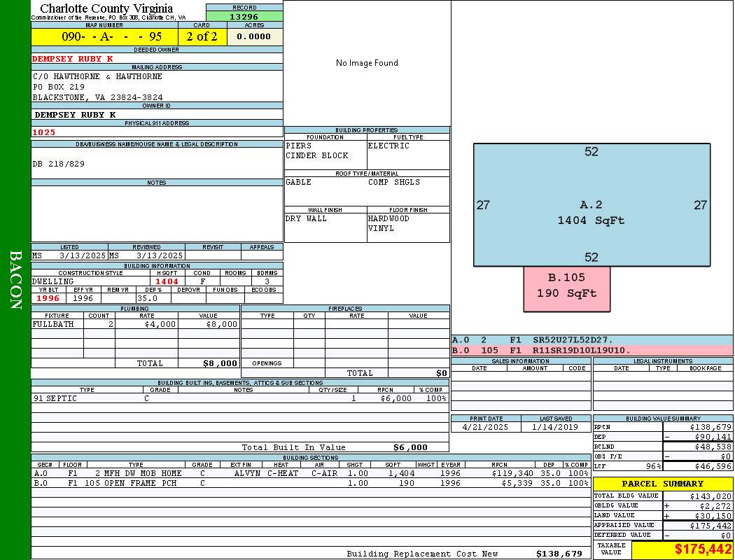Click the BACON label on green sidebar
735x560 pixels.
[15, 279]
